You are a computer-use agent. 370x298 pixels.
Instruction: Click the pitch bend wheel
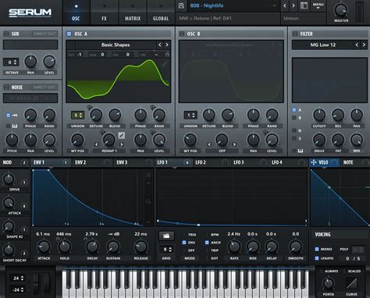(x=36, y=282)
